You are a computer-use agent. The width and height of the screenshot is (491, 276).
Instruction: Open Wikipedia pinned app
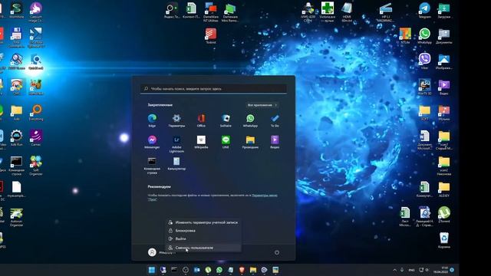pos(201,142)
